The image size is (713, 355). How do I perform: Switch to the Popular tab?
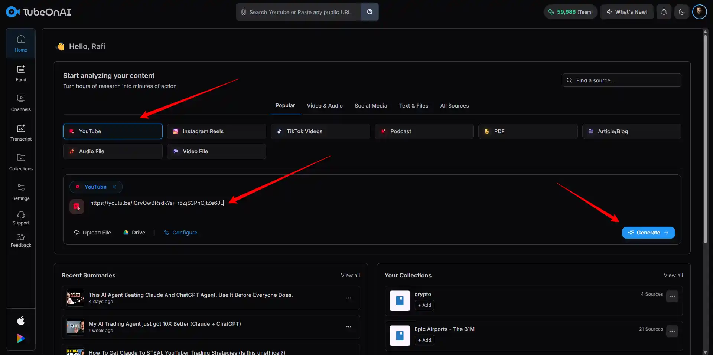(x=285, y=106)
